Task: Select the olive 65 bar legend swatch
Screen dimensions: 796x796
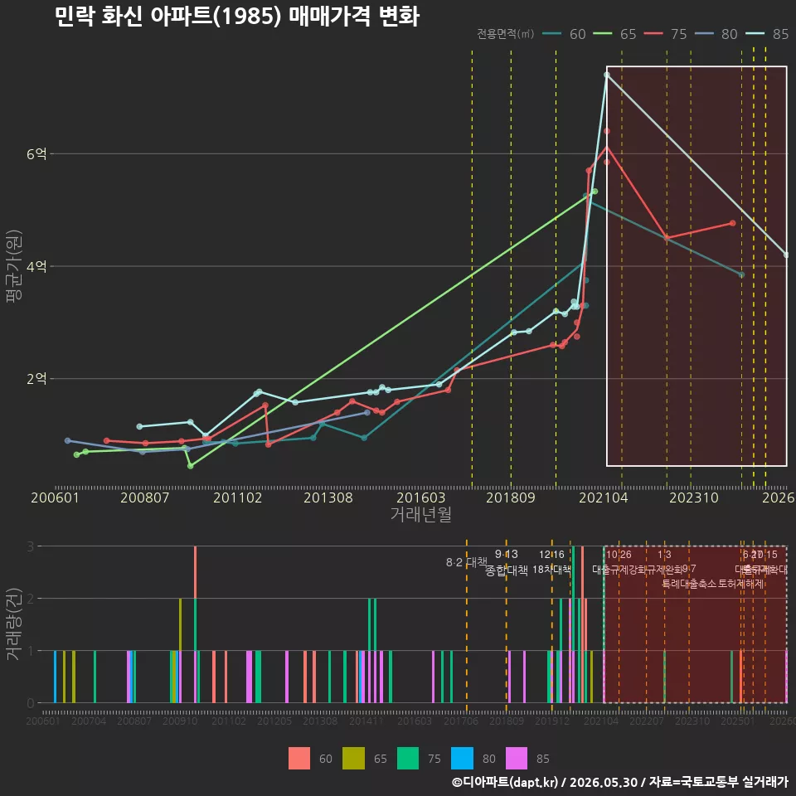Action: point(353,759)
